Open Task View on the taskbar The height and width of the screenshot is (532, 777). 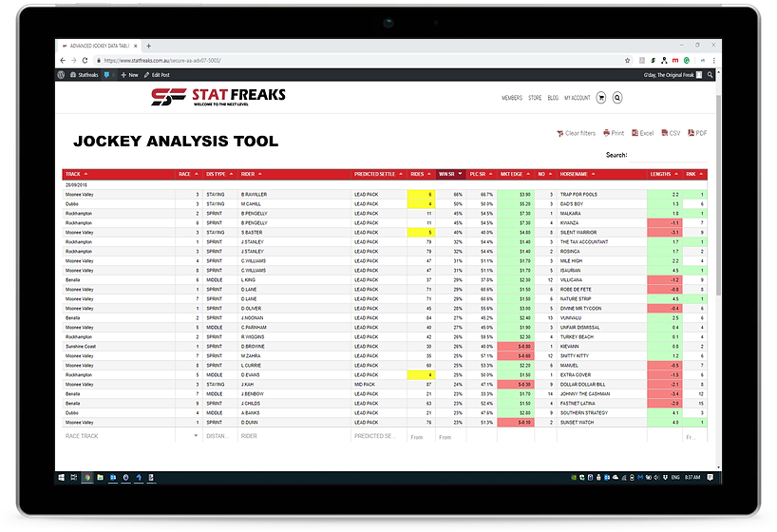pyautogui.click(x=74, y=478)
